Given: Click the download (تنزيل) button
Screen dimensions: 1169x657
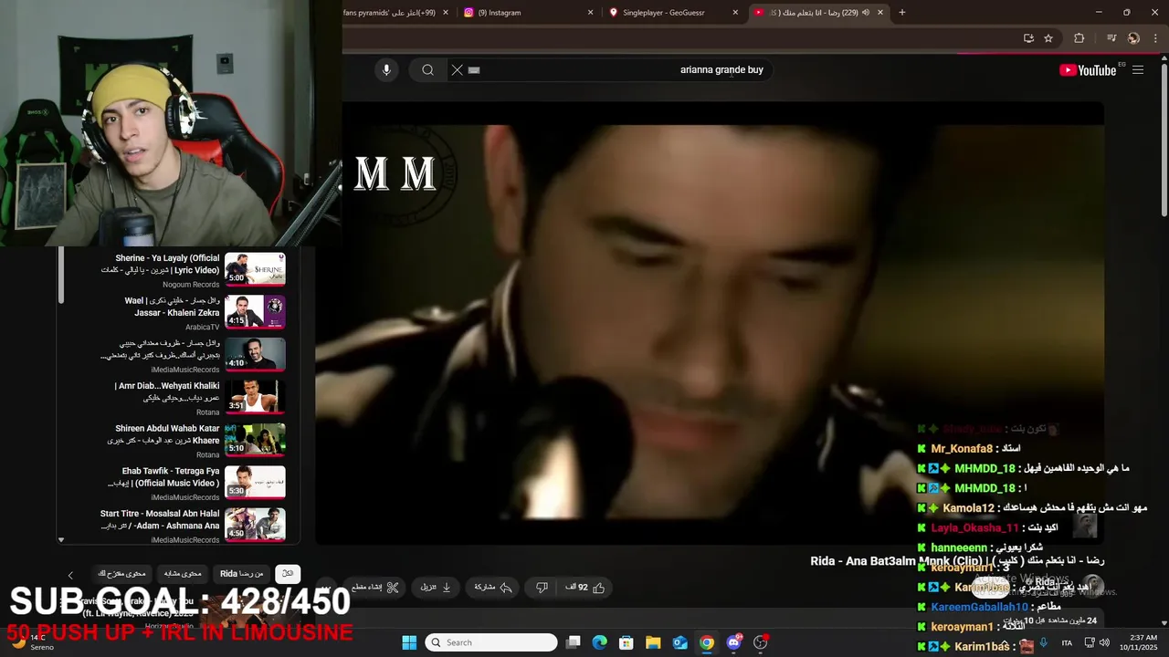Looking at the screenshot, I should click(x=436, y=588).
